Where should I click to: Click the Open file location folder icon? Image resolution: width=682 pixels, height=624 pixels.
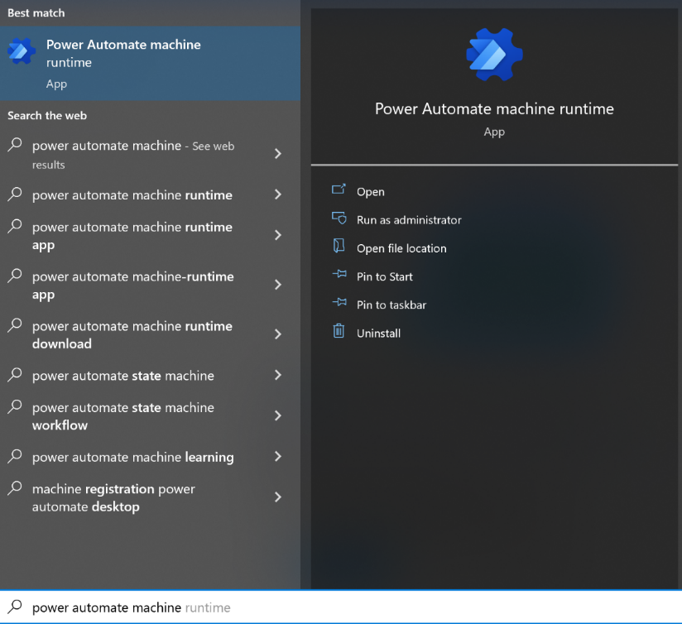tap(339, 246)
